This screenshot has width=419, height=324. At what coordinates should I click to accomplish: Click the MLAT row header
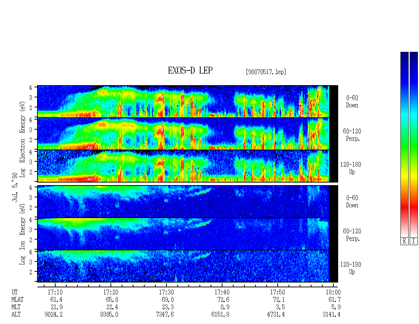point(17,300)
